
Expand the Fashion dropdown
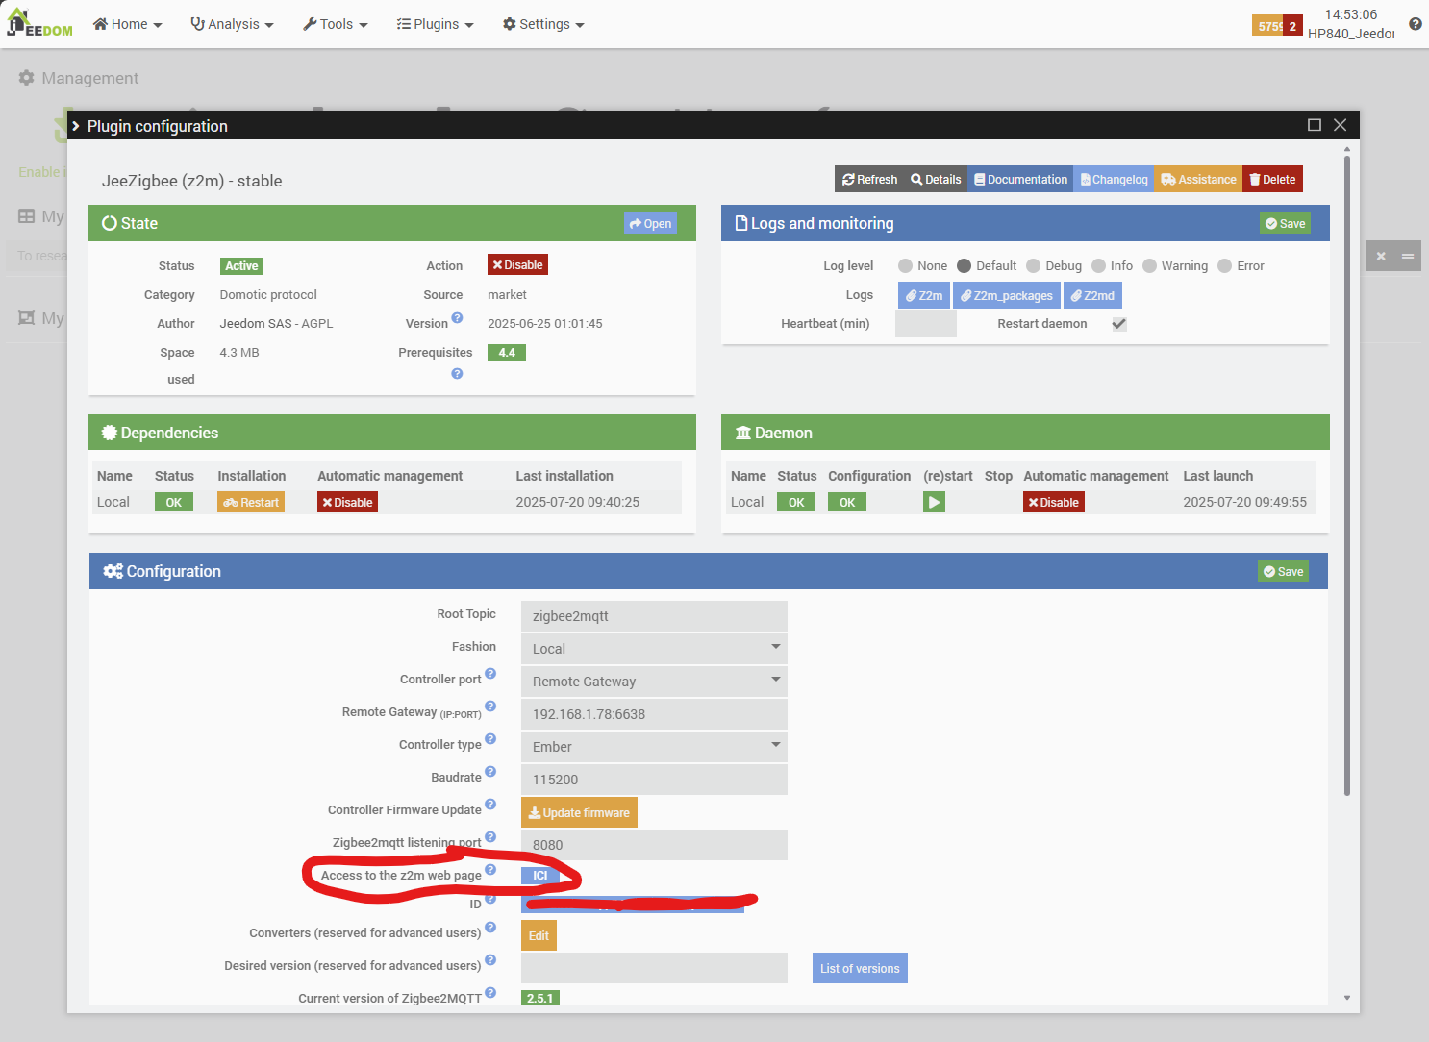point(654,649)
